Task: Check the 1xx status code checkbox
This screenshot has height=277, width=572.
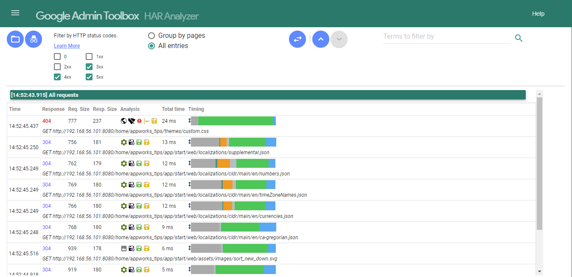Action: pyautogui.click(x=89, y=57)
